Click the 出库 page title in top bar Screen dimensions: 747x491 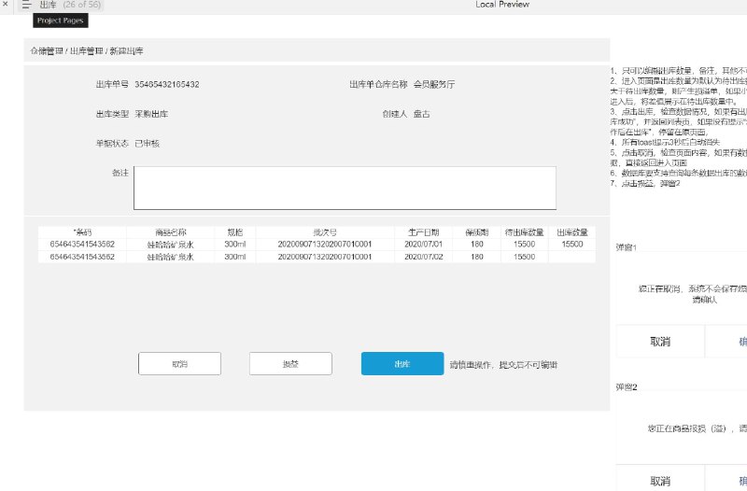(48, 5)
